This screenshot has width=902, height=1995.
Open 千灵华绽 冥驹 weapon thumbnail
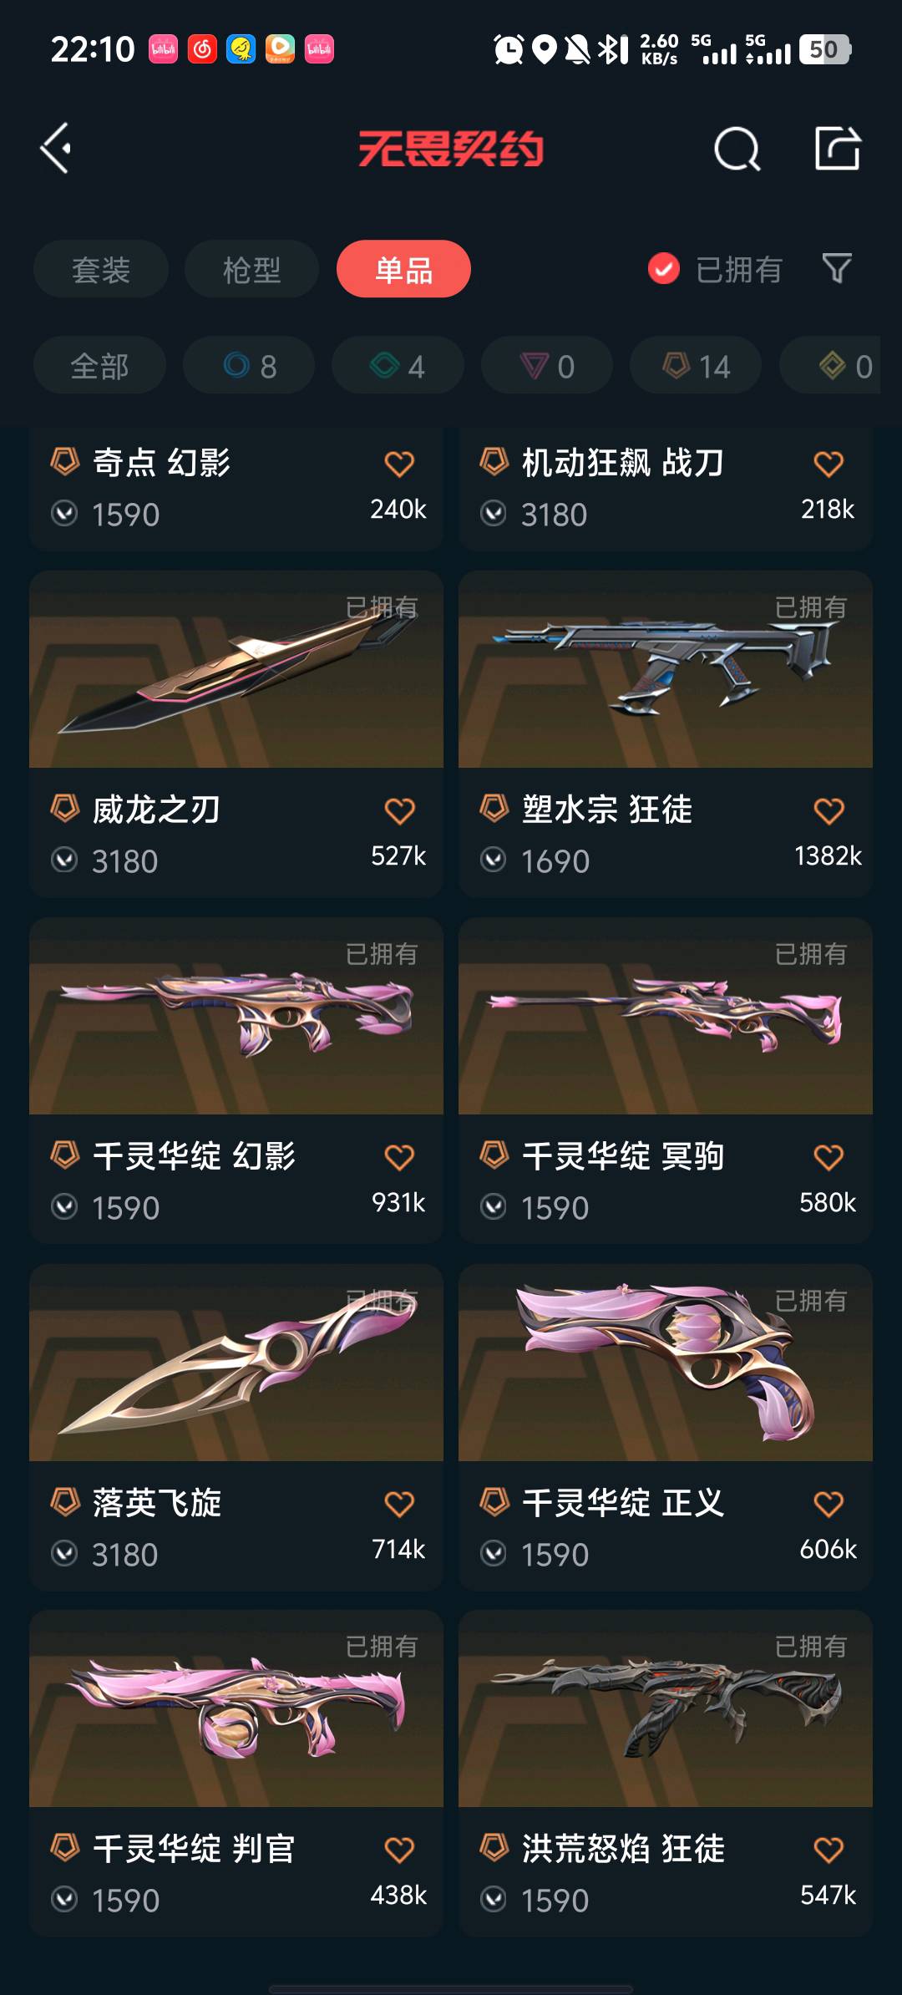666,1016
